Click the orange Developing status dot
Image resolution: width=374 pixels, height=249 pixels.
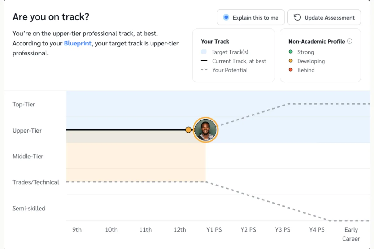[290, 61]
